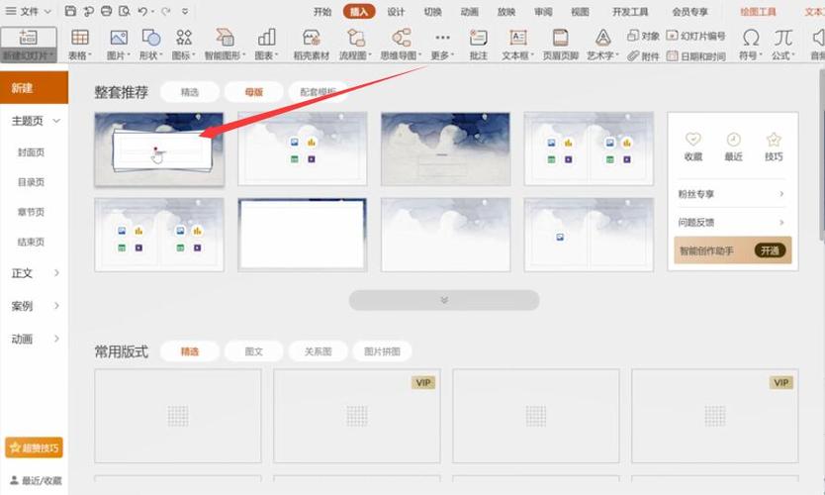Screen dimensions: 825x495
Task: Expand the 正文 sidebar category
Action: pyautogui.click(x=56, y=273)
